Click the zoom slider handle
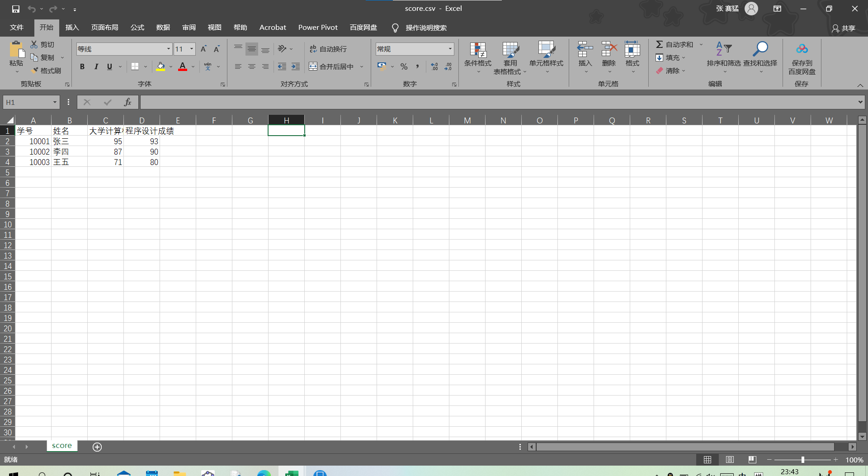The image size is (868, 476). pyautogui.click(x=803, y=460)
